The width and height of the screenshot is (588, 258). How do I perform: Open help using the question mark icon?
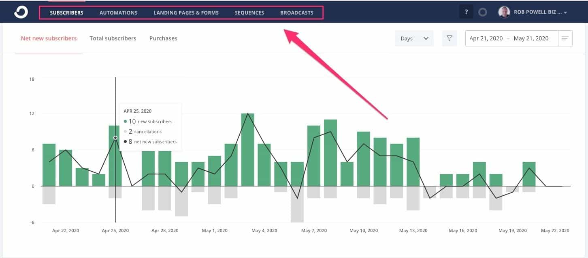click(466, 12)
